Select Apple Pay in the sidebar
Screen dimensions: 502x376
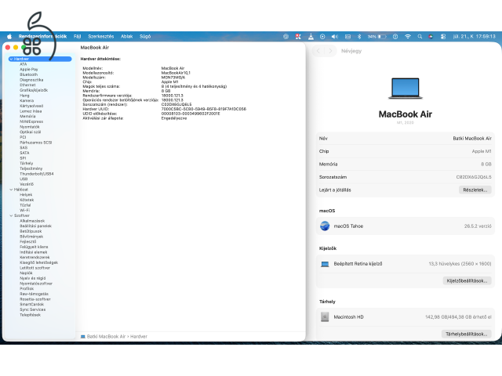(29, 70)
